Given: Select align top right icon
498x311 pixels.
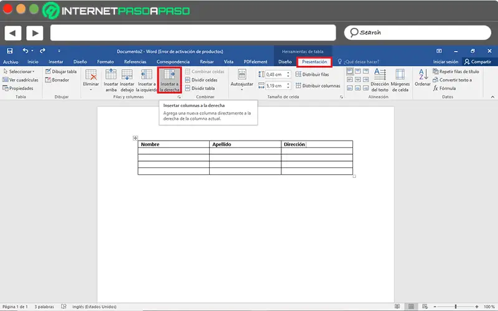Looking at the screenshot, I should coord(366,71).
